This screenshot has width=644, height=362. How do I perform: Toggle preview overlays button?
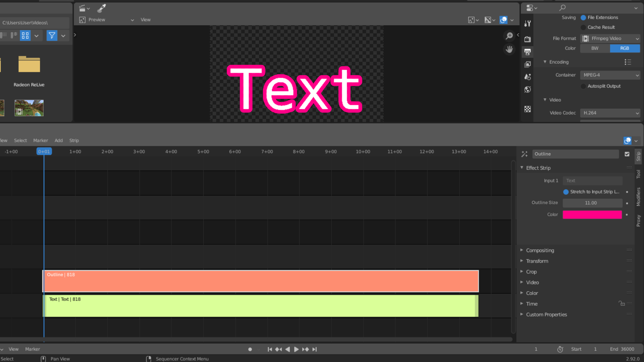(x=503, y=20)
